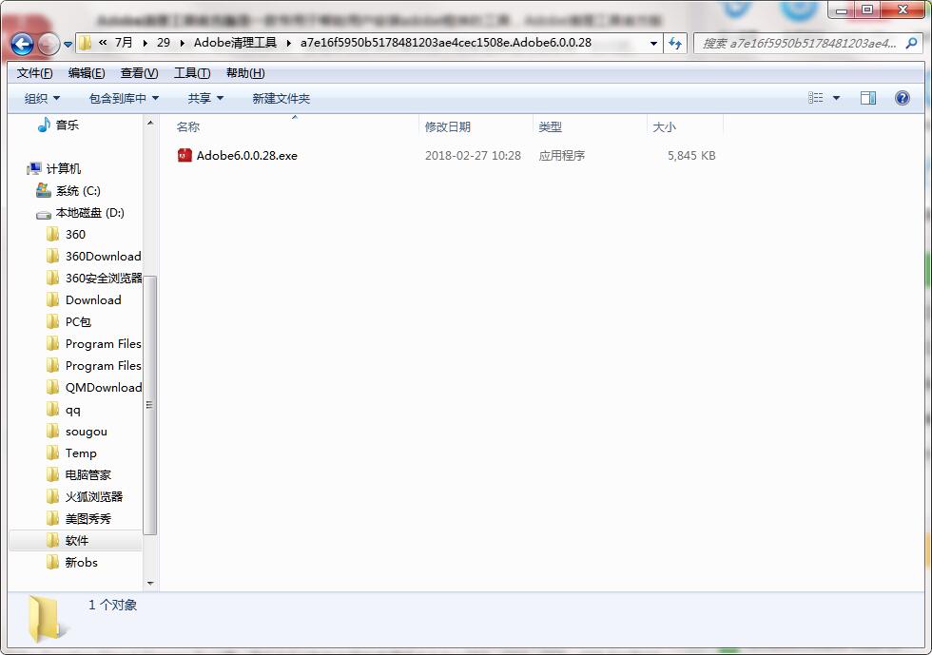The width and height of the screenshot is (932, 655).
Task: Open the 文件(F) menu
Action: tap(34, 73)
